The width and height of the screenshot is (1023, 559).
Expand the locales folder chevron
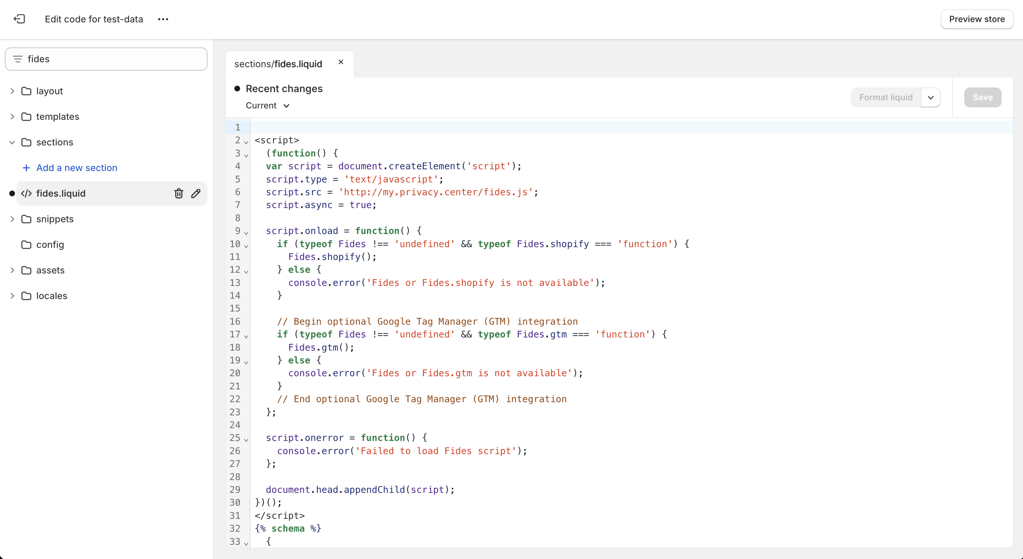(x=12, y=296)
